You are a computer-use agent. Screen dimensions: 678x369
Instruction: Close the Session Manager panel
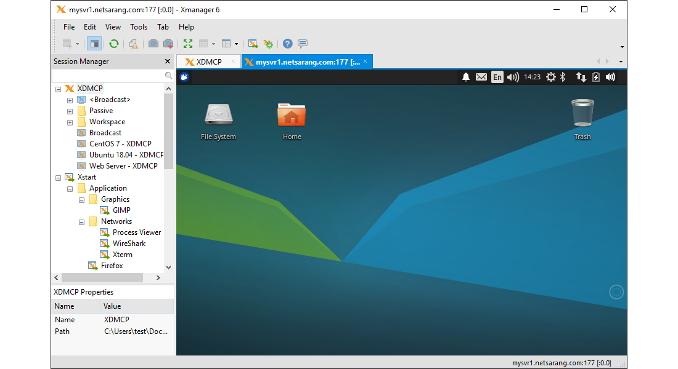(x=168, y=61)
